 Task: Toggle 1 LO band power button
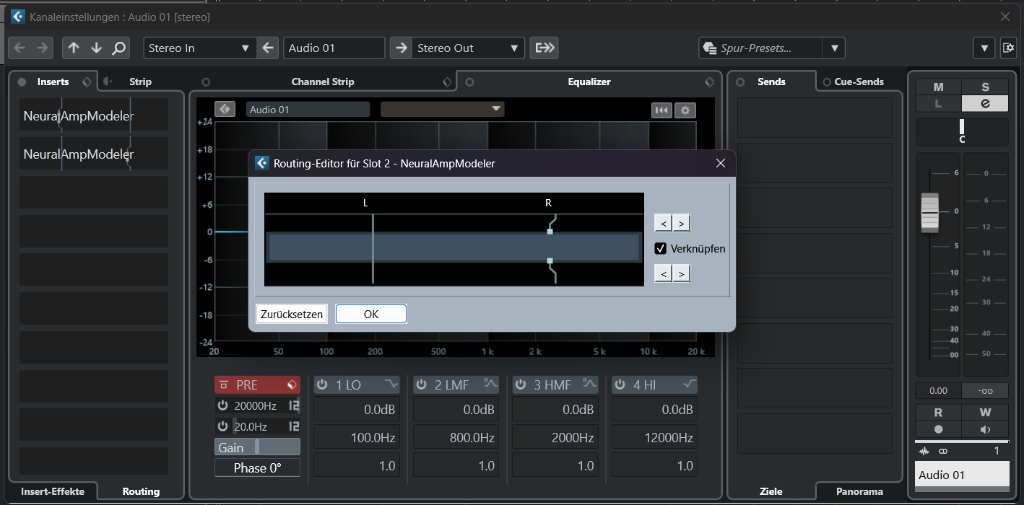pyautogui.click(x=323, y=385)
